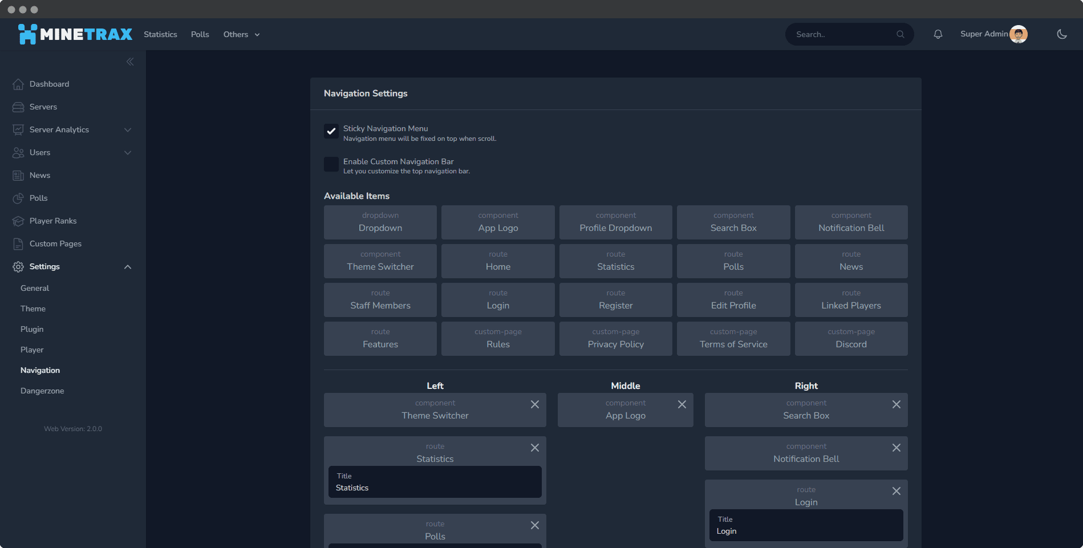Toggle dark mode moon icon
This screenshot has height=548, width=1083.
click(1062, 34)
